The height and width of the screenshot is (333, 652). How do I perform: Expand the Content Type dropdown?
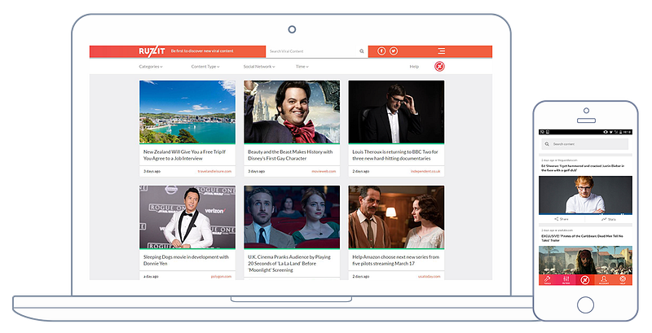coord(205,67)
